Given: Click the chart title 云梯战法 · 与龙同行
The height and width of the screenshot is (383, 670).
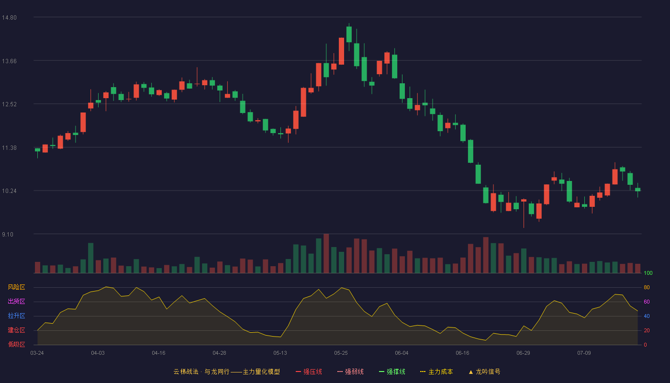Looking at the screenshot, I should (201, 372).
